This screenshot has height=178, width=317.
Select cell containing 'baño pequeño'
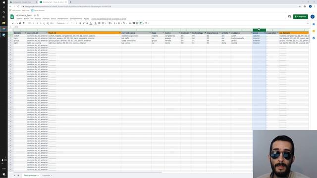click(242, 38)
